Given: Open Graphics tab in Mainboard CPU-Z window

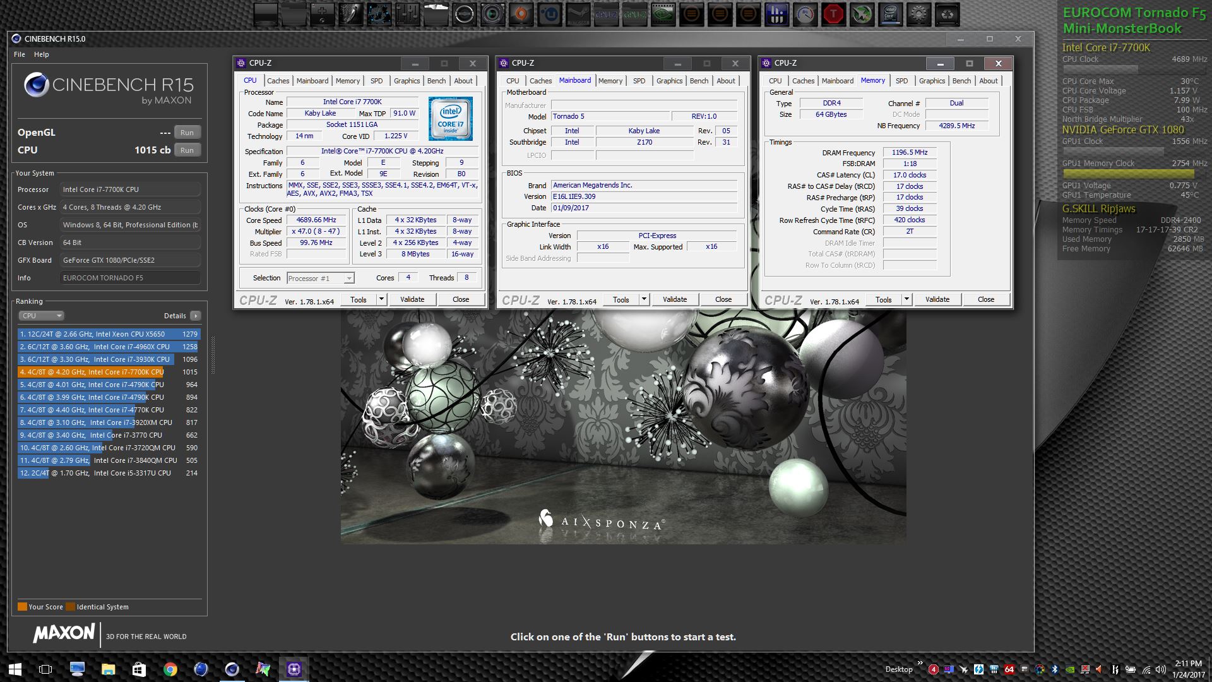Looking at the screenshot, I should coord(669,81).
